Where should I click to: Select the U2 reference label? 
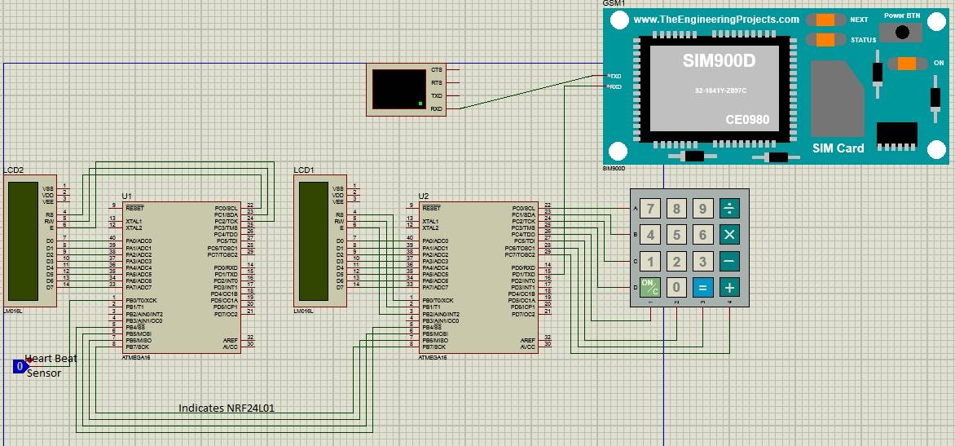click(x=424, y=196)
